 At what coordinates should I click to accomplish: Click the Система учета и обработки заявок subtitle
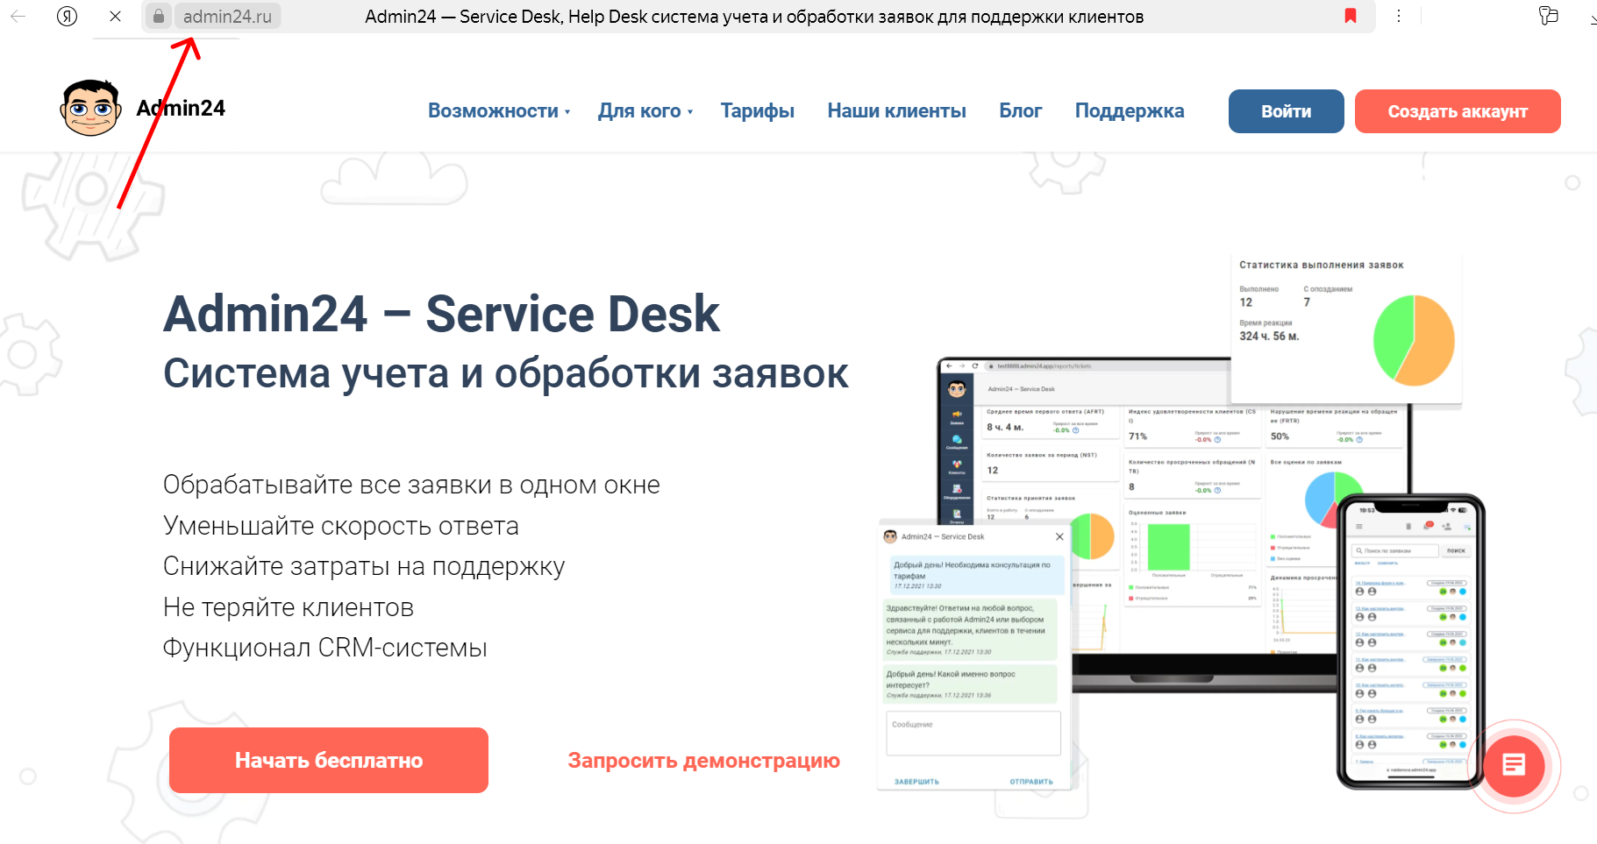pyautogui.click(x=506, y=372)
